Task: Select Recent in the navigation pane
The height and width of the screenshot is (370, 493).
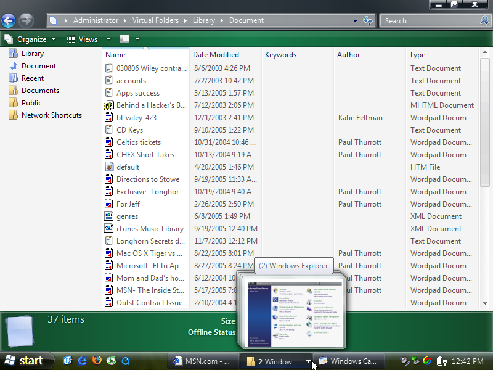Action: [32, 78]
